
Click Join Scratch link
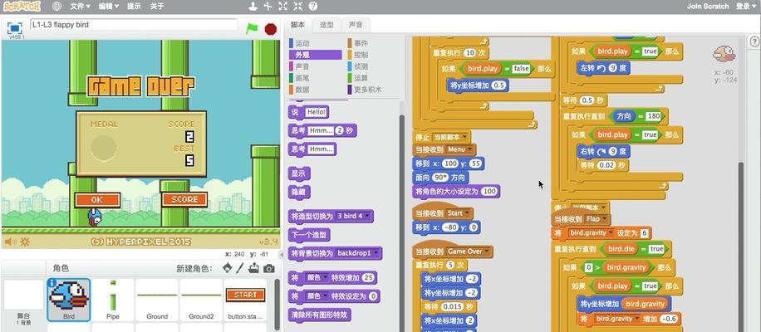(x=708, y=7)
